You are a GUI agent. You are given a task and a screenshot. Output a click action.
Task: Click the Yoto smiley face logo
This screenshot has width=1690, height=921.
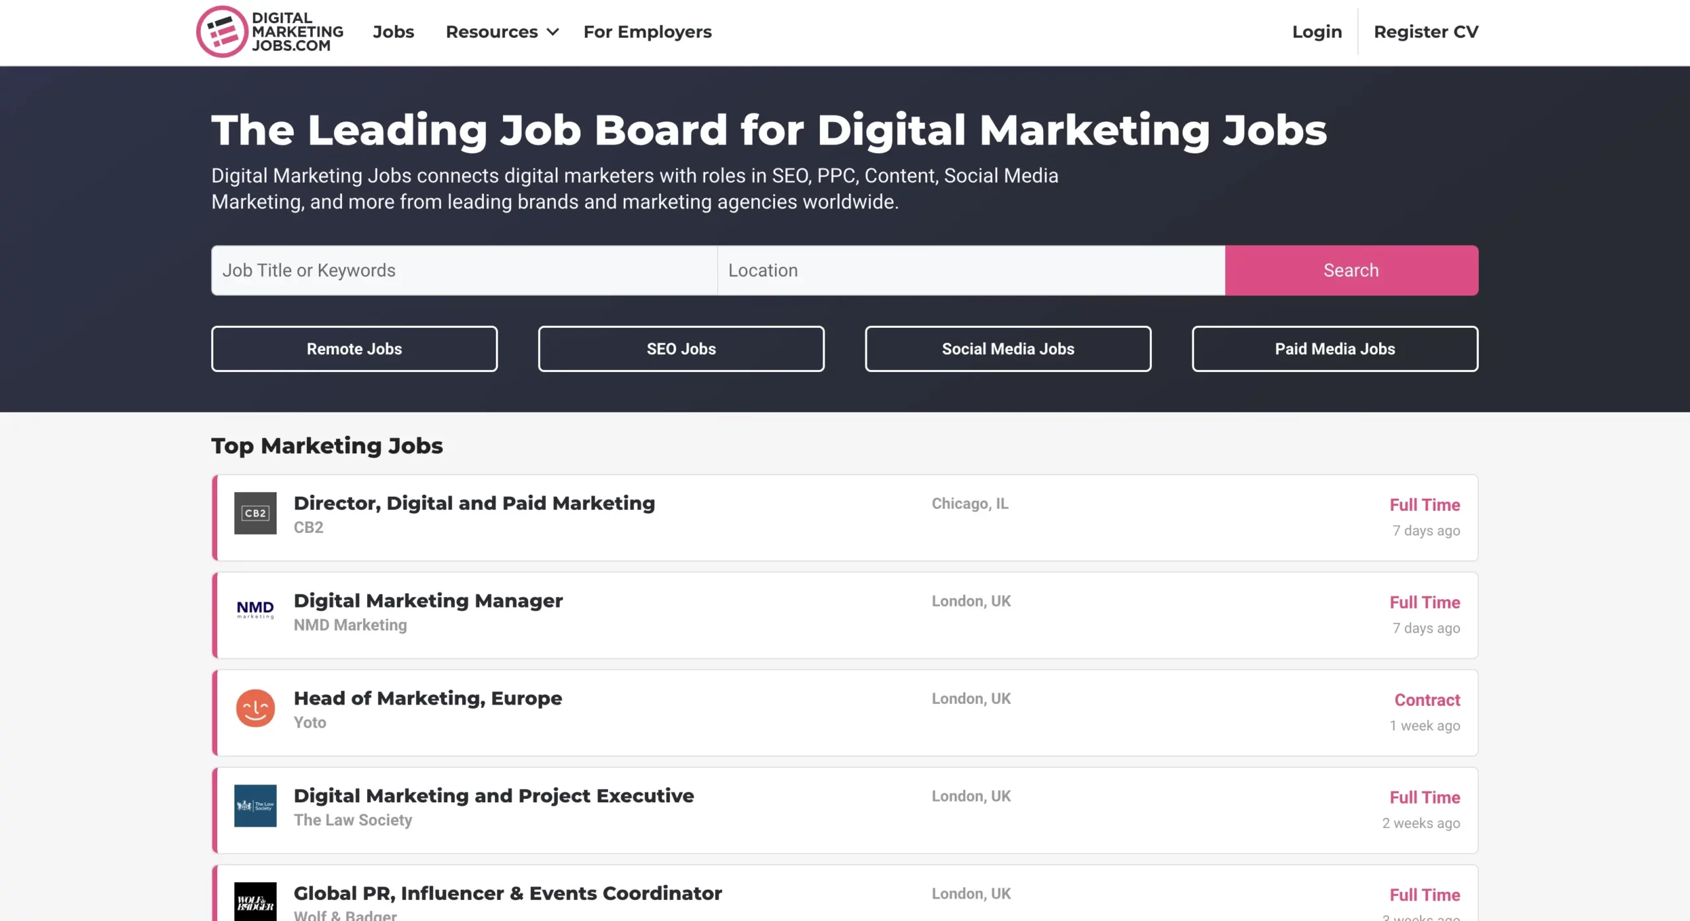point(255,708)
